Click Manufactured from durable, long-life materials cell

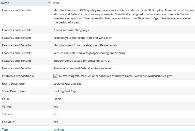85,45
